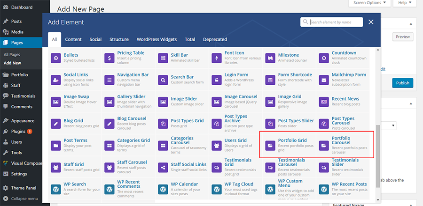Select the Staff Social Links share icon
423x206 pixels.
(163, 168)
